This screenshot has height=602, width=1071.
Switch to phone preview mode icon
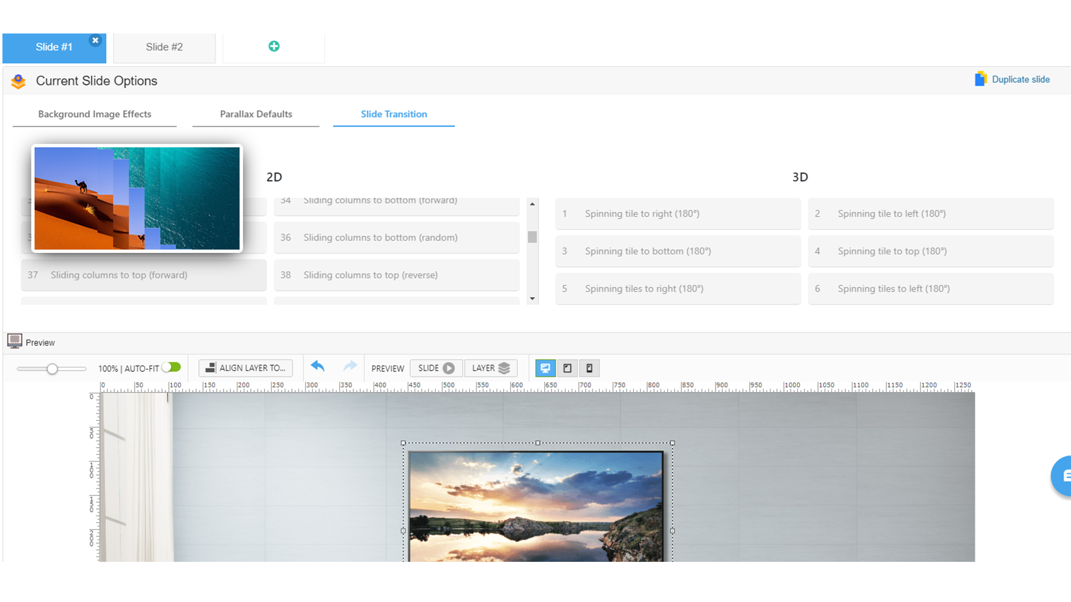pyautogui.click(x=589, y=368)
